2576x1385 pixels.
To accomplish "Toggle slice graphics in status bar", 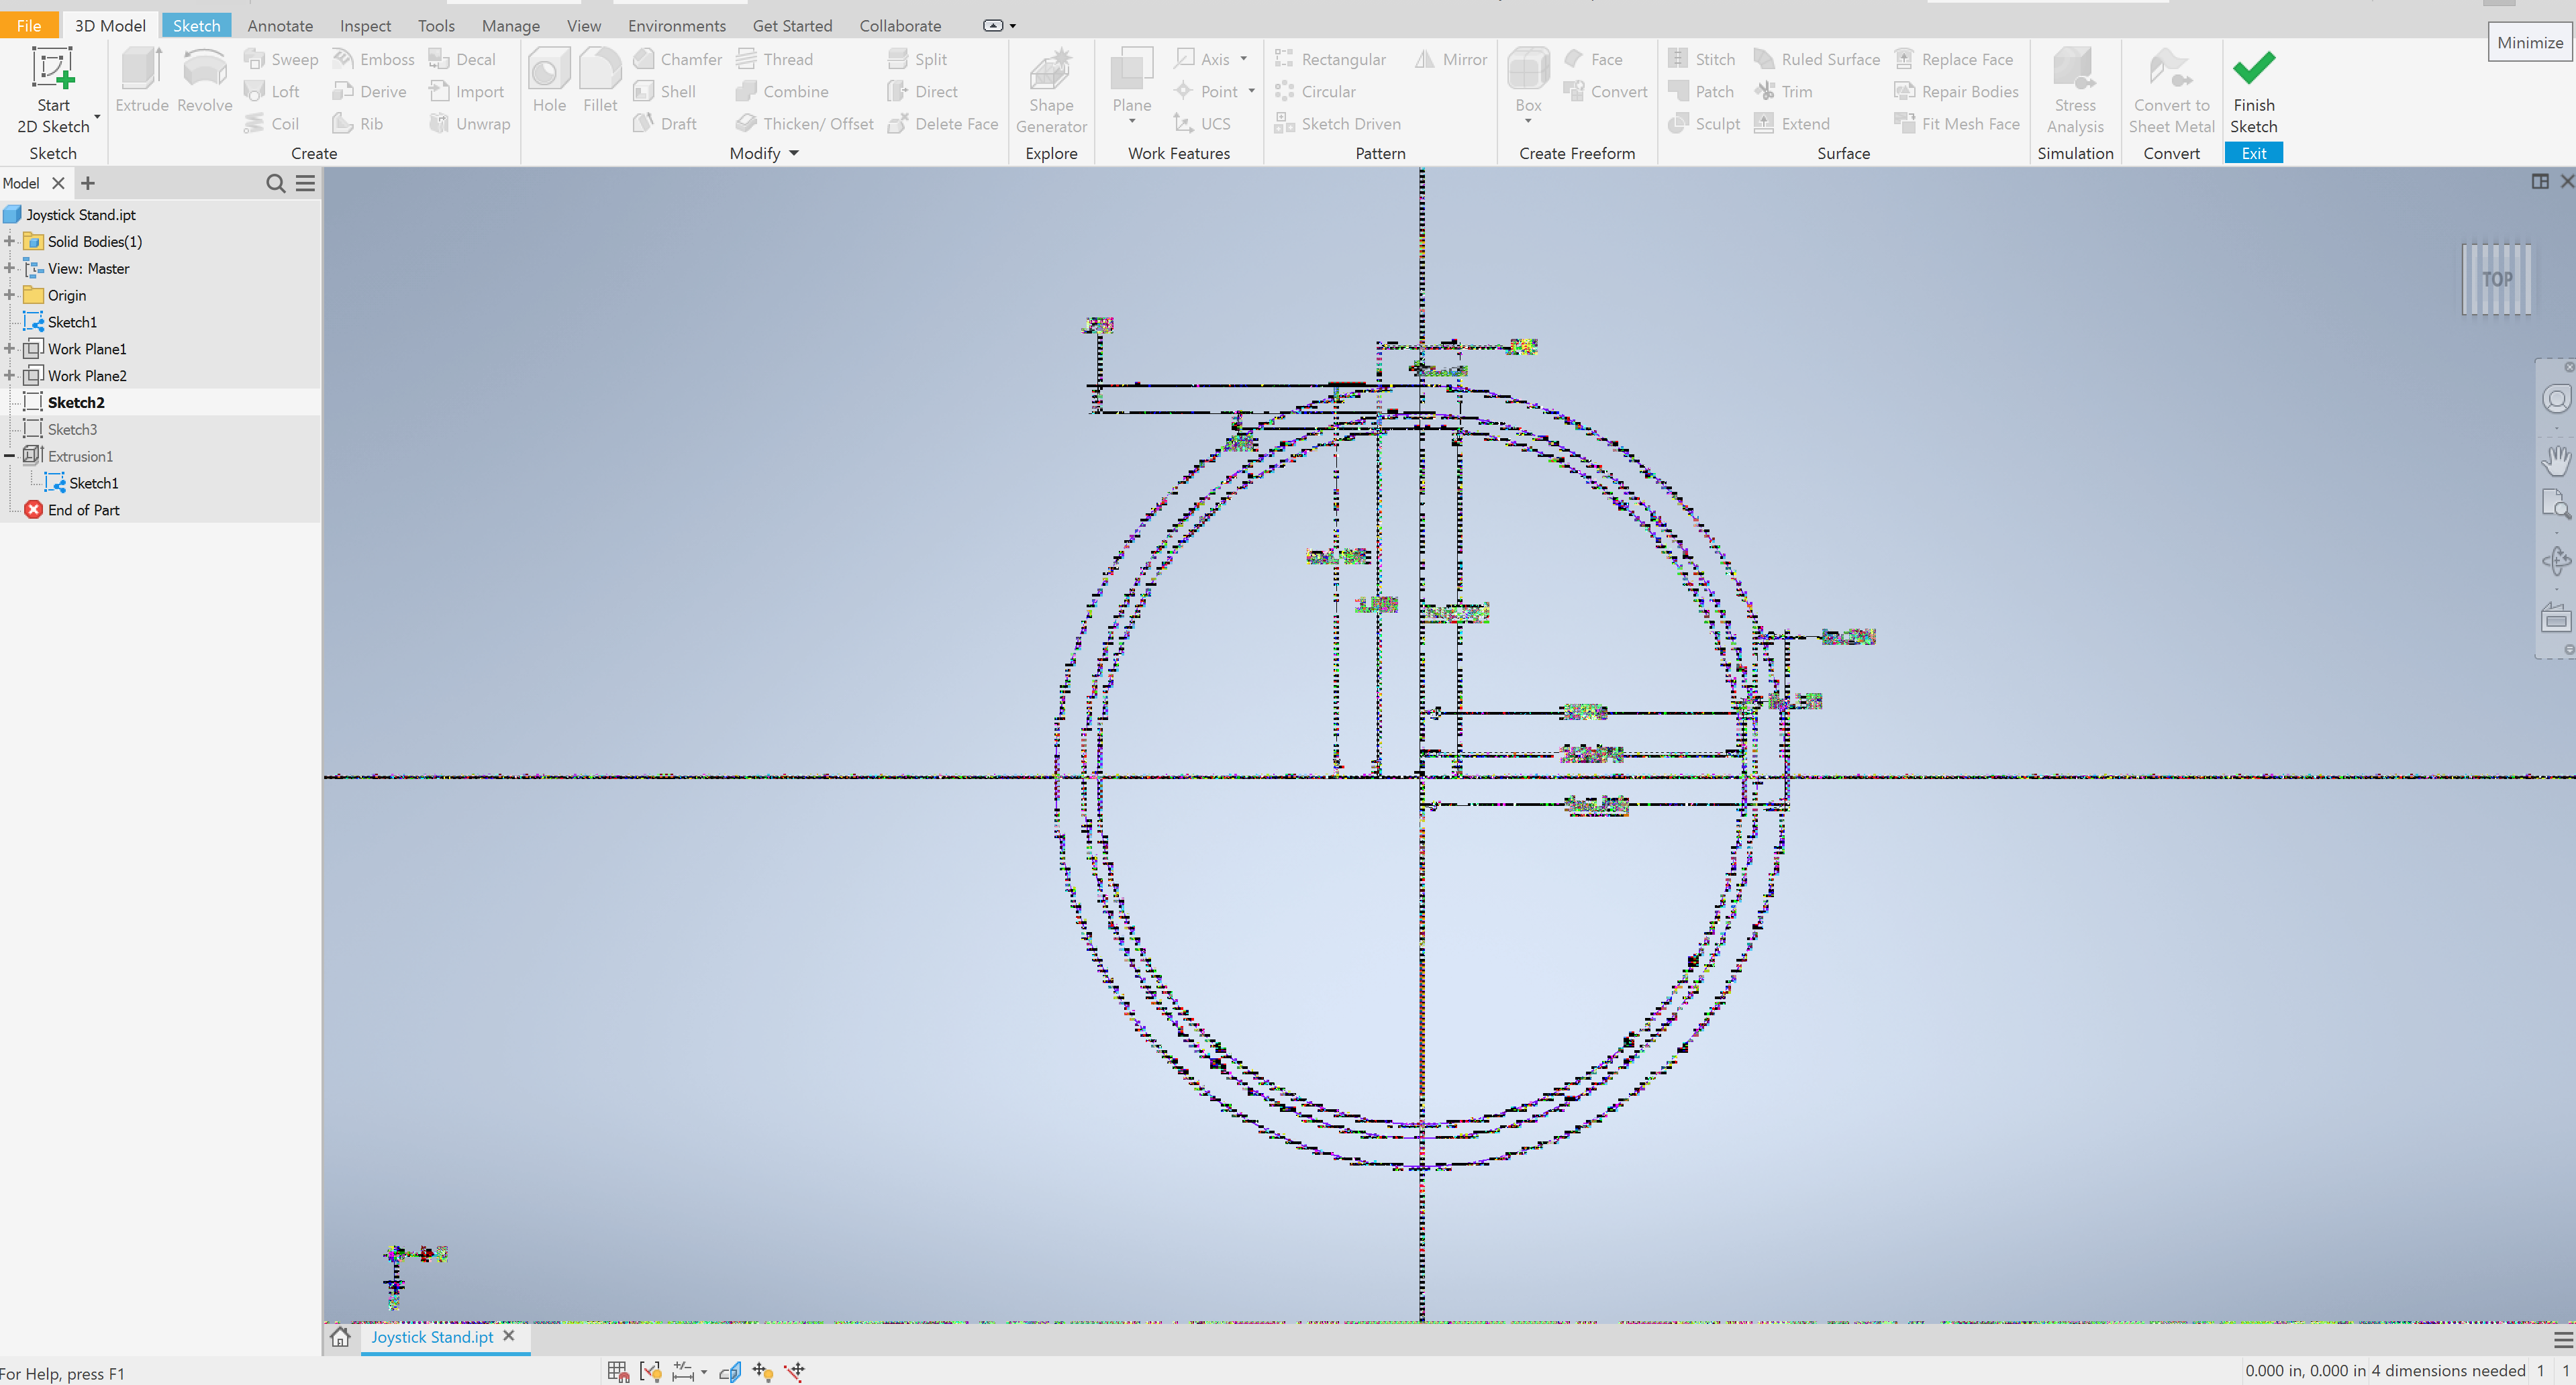I will tap(730, 1371).
